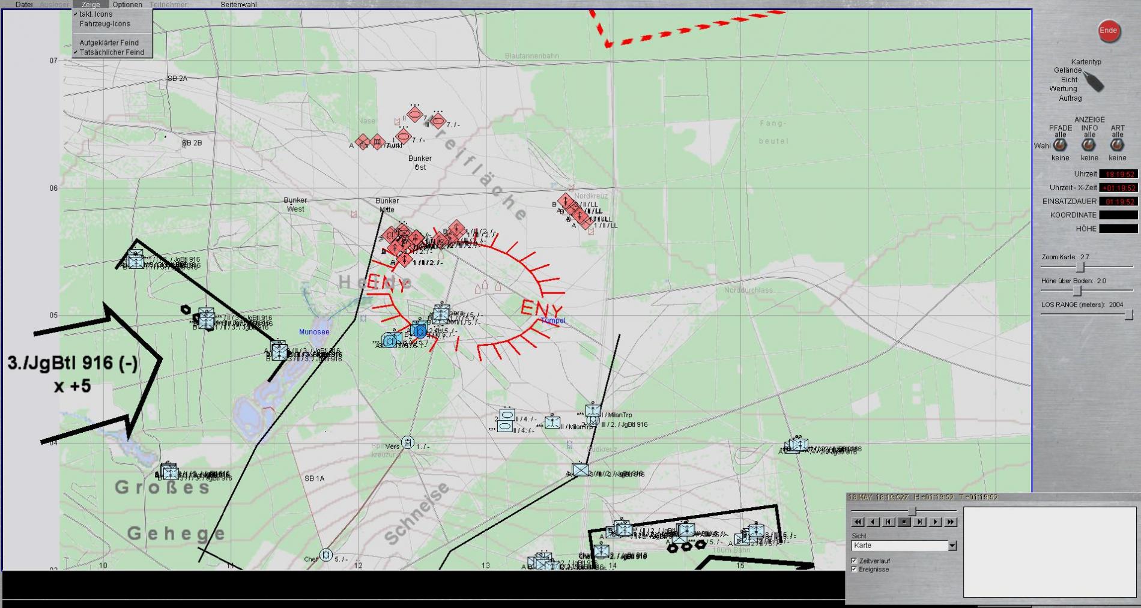
Task: Turn the INFO display knob
Action: click(x=1089, y=145)
